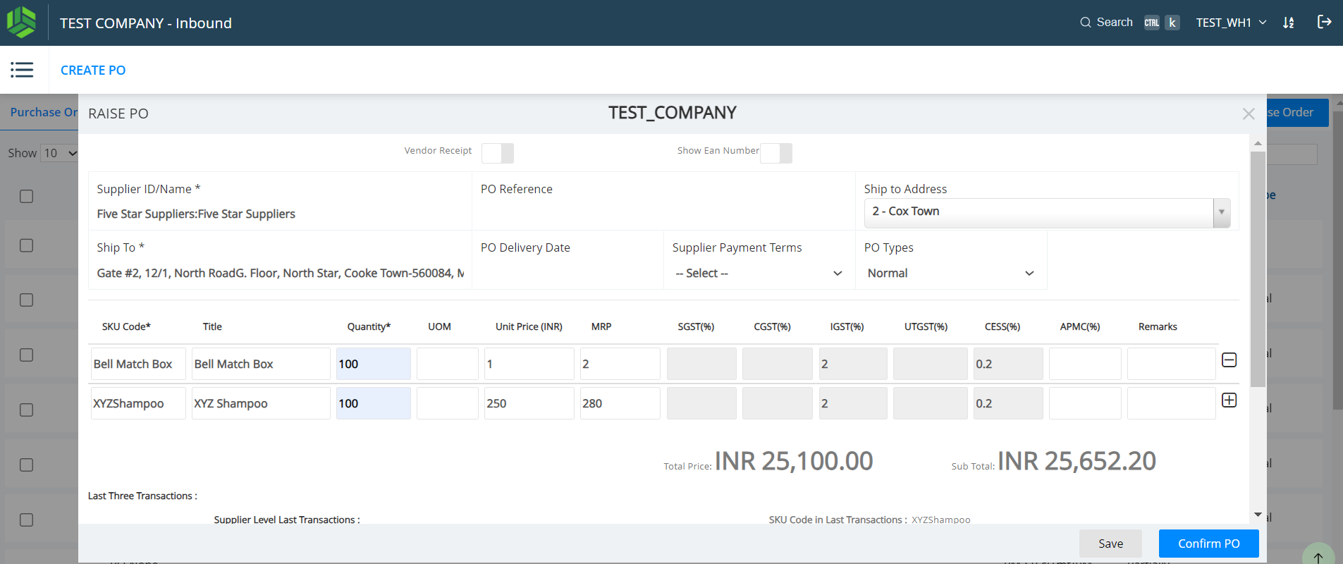Open the PO Types dropdown

point(950,274)
